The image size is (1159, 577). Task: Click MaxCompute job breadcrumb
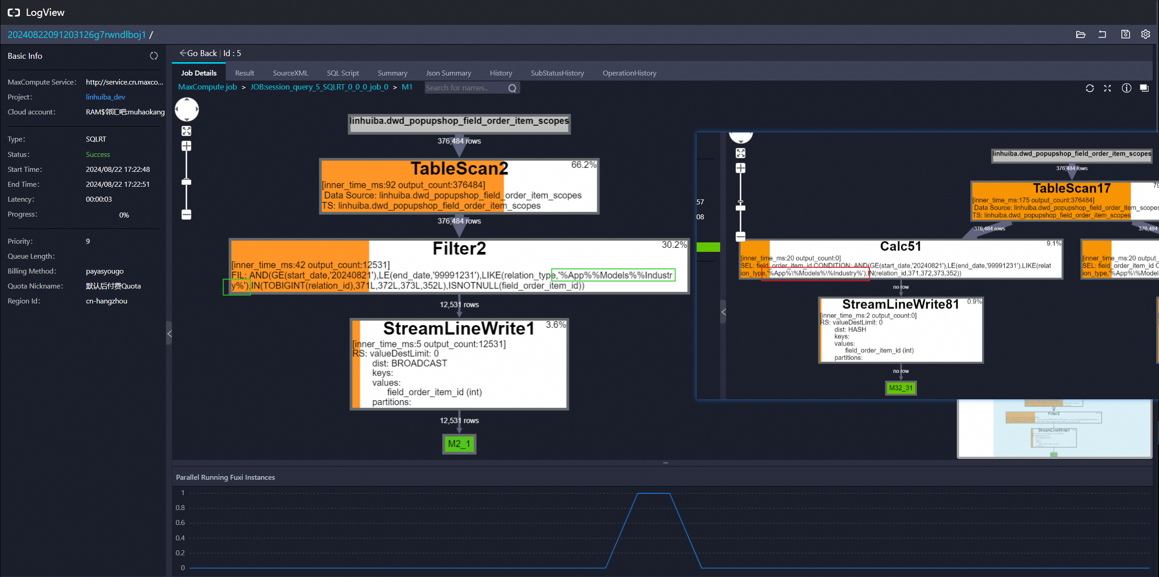[208, 87]
